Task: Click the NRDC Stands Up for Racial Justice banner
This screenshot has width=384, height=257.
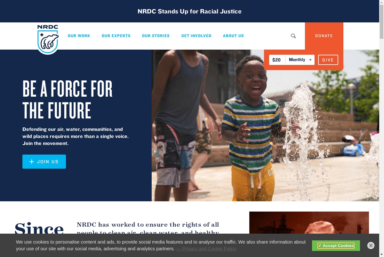Action: click(189, 12)
